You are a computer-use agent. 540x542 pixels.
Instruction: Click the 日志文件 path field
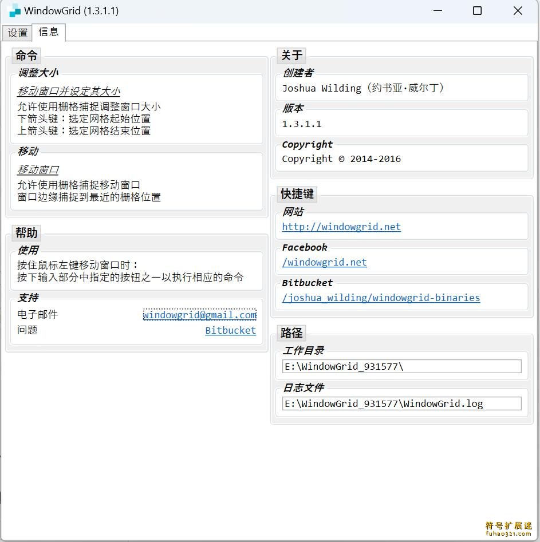(401, 403)
